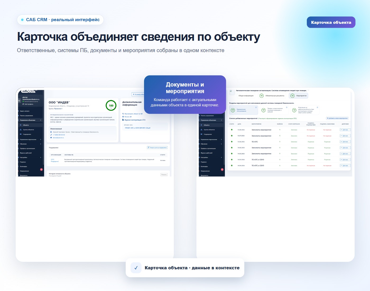Open Действия dropdown for the 15.07.2026 event

[x=345, y=136]
